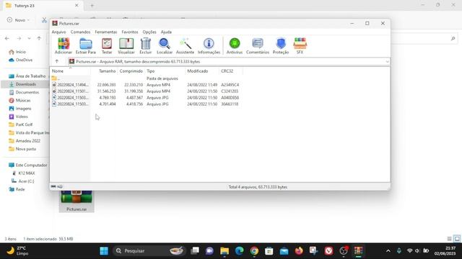462x259 pixels.
Task: Open the Windows Start menu
Action: tap(104, 251)
